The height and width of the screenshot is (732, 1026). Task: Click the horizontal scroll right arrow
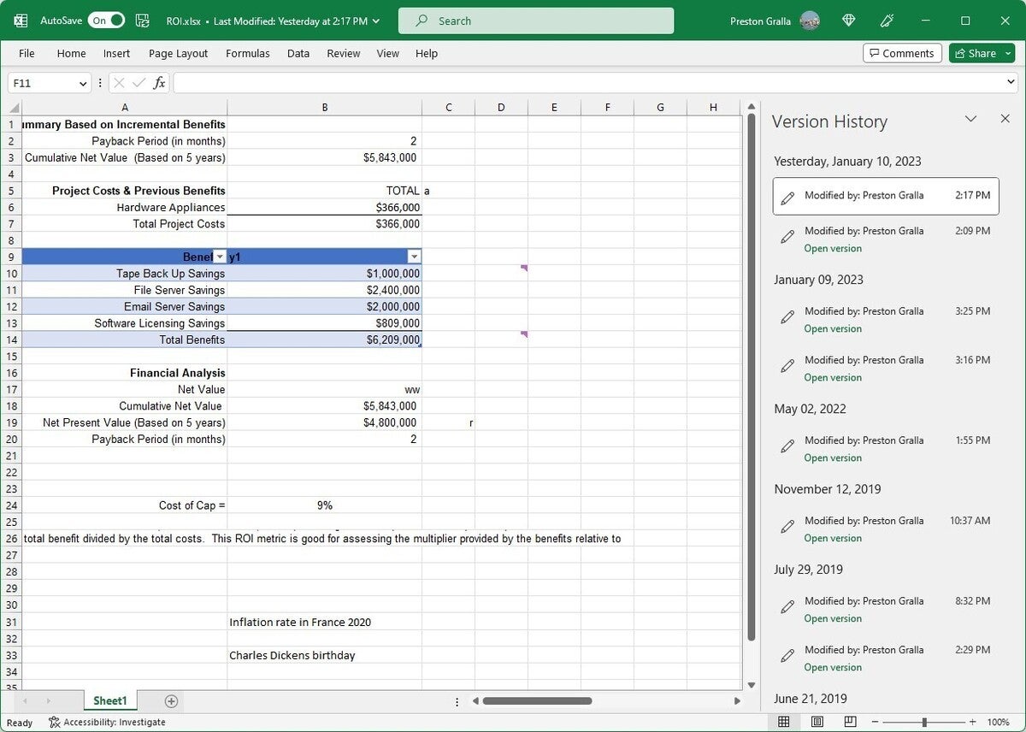pos(737,701)
